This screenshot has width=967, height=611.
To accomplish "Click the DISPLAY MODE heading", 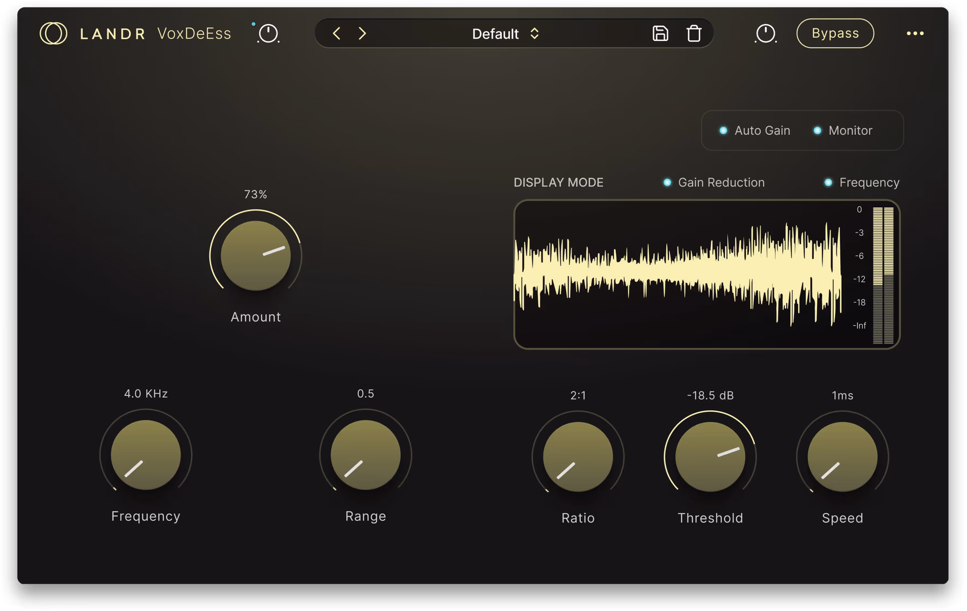I will [558, 183].
